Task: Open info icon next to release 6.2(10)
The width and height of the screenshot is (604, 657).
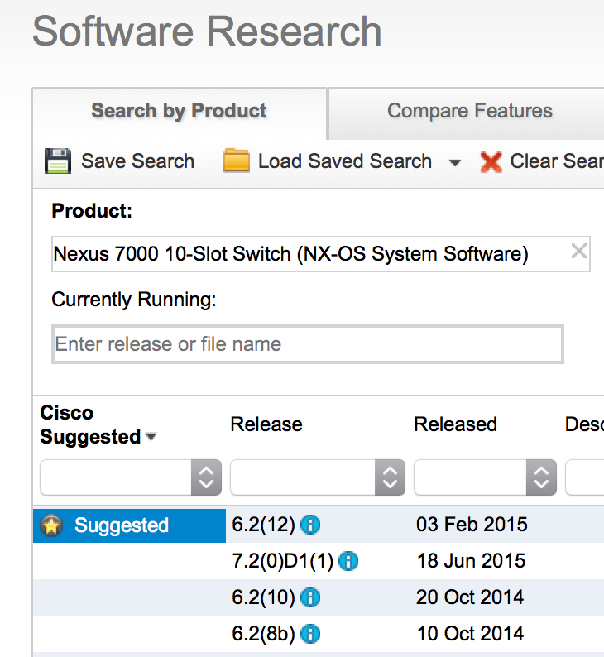Action: point(310,597)
